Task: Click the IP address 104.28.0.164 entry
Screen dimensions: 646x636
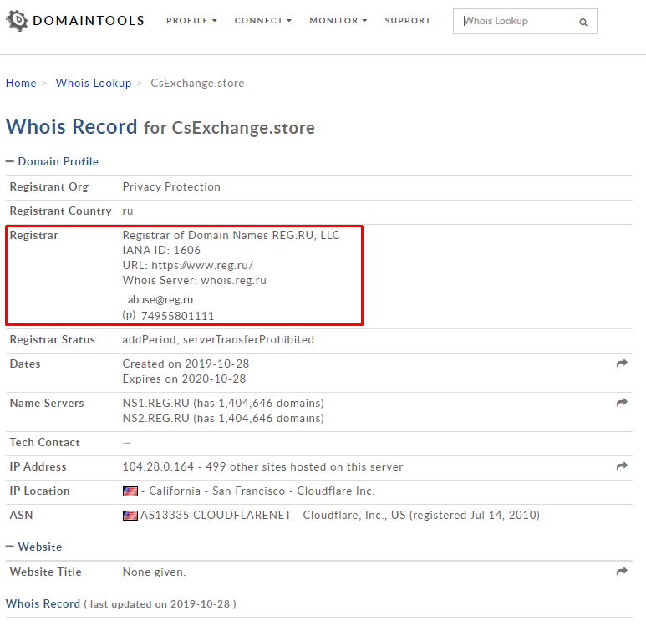Action: point(262,466)
